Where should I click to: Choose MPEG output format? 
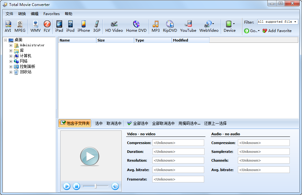[x=20, y=26]
